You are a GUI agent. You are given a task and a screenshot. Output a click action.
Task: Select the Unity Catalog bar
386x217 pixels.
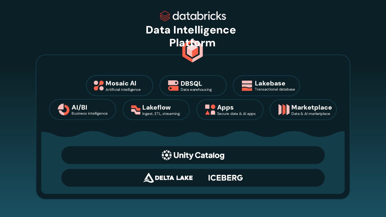[x=193, y=155]
